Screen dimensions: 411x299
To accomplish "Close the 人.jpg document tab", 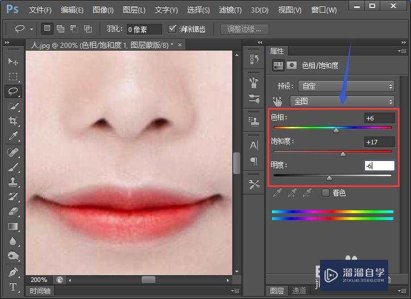I will point(180,45).
